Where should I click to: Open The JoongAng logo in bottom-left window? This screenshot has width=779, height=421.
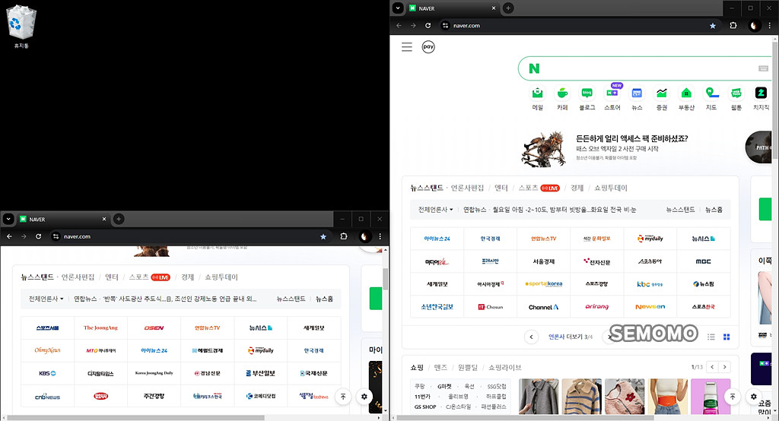coord(101,328)
